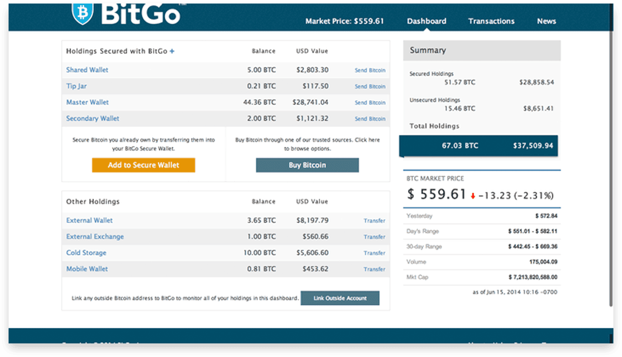The width and height of the screenshot is (622, 357).
Task: Open the Transactions tab
Action: coord(491,21)
